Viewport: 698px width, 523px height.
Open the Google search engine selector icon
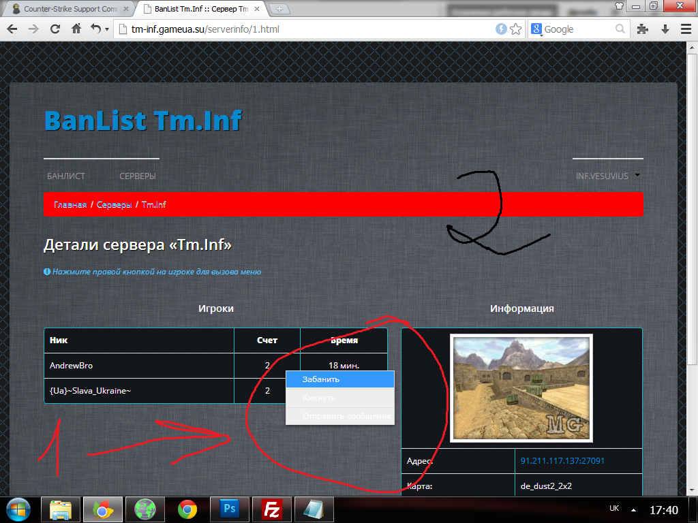(x=536, y=29)
